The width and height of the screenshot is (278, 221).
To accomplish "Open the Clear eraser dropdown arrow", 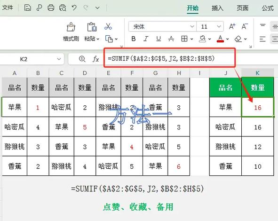I will click(x=246, y=39).
